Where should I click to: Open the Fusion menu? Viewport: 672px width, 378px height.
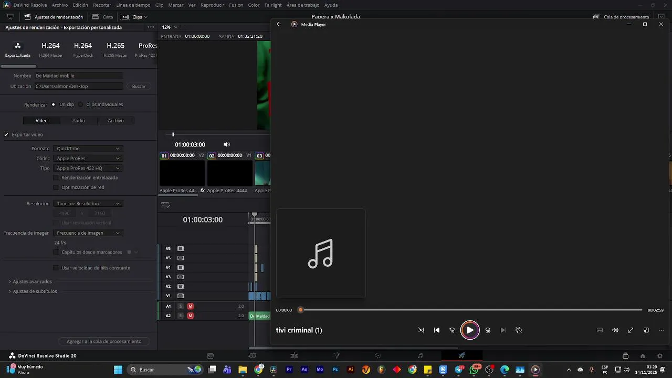coord(236,5)
